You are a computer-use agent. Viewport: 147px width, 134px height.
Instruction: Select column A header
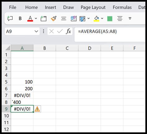(22, 48)
